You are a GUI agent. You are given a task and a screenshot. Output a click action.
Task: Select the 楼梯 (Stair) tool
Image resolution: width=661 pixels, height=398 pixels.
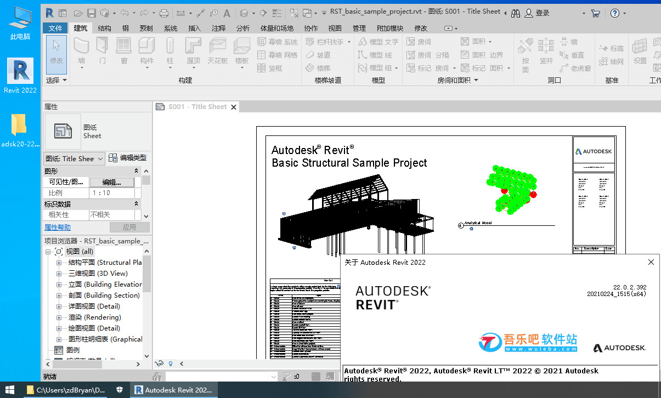318,68
